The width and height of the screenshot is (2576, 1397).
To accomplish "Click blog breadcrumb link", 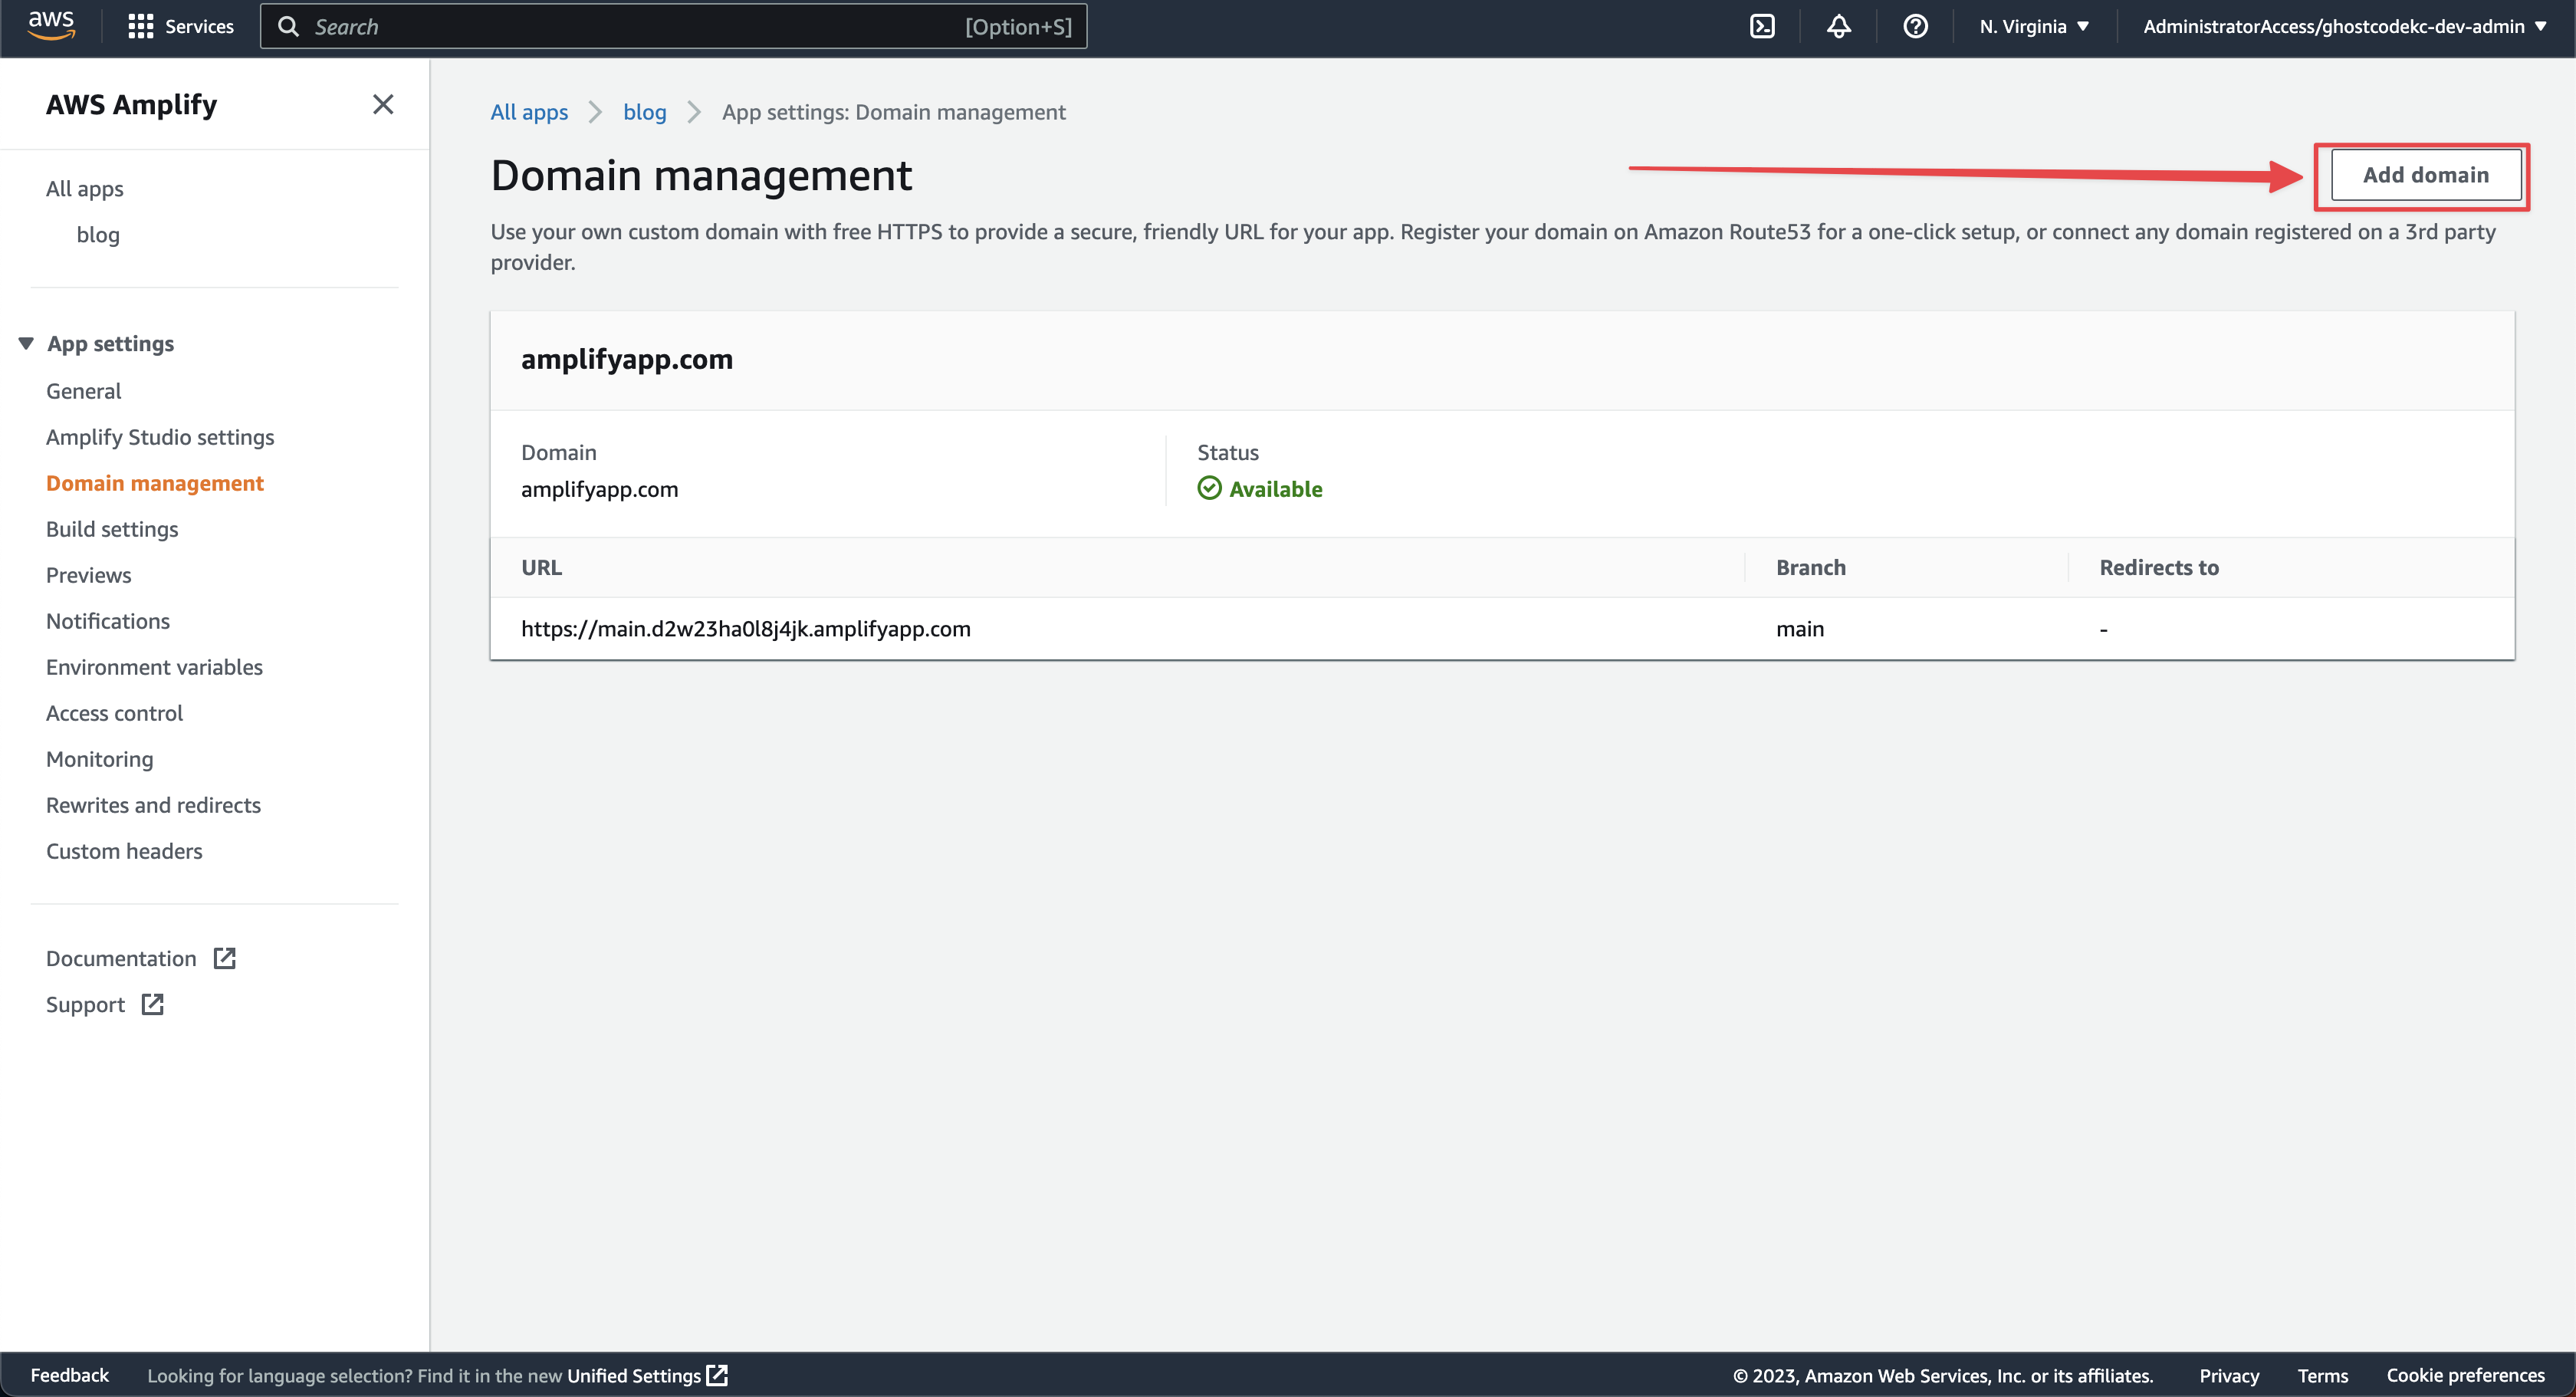I will tap(645, 112).
